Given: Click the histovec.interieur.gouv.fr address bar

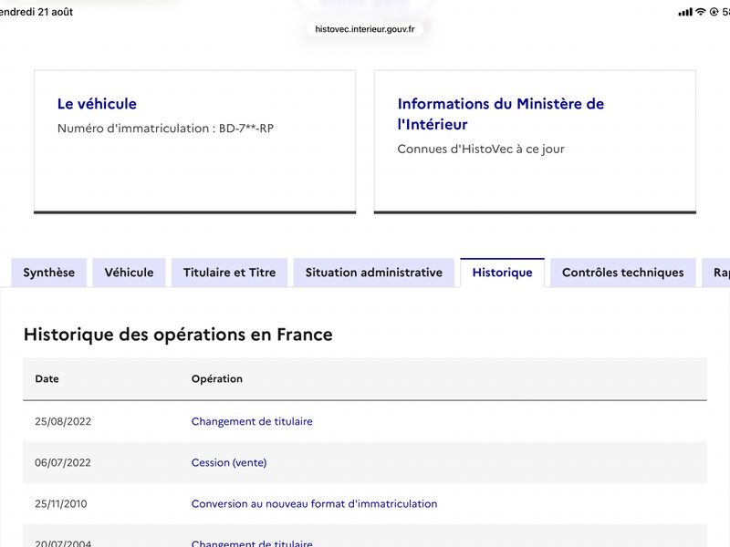Looking at the screenshot, I should (364, 29).
